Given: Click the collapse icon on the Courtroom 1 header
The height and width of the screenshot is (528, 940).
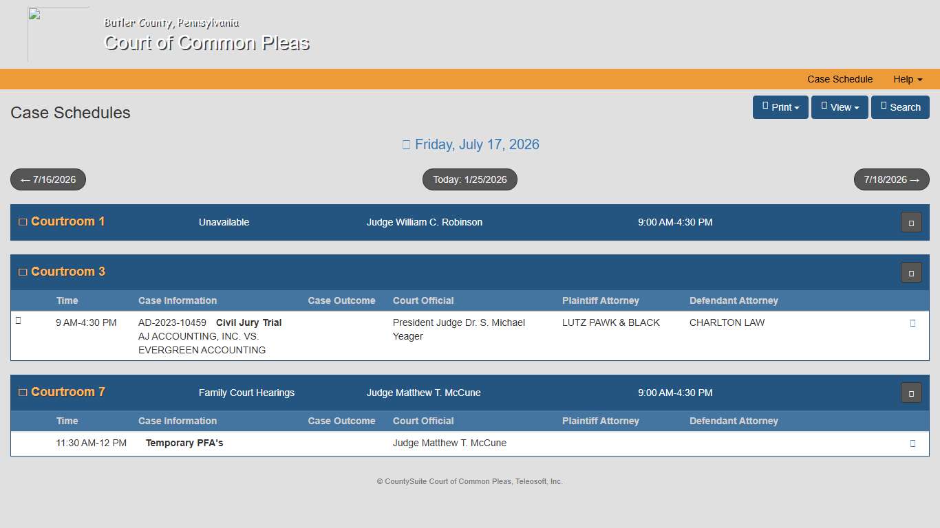Looking at the screenshot, I should [x=910, y=222].
